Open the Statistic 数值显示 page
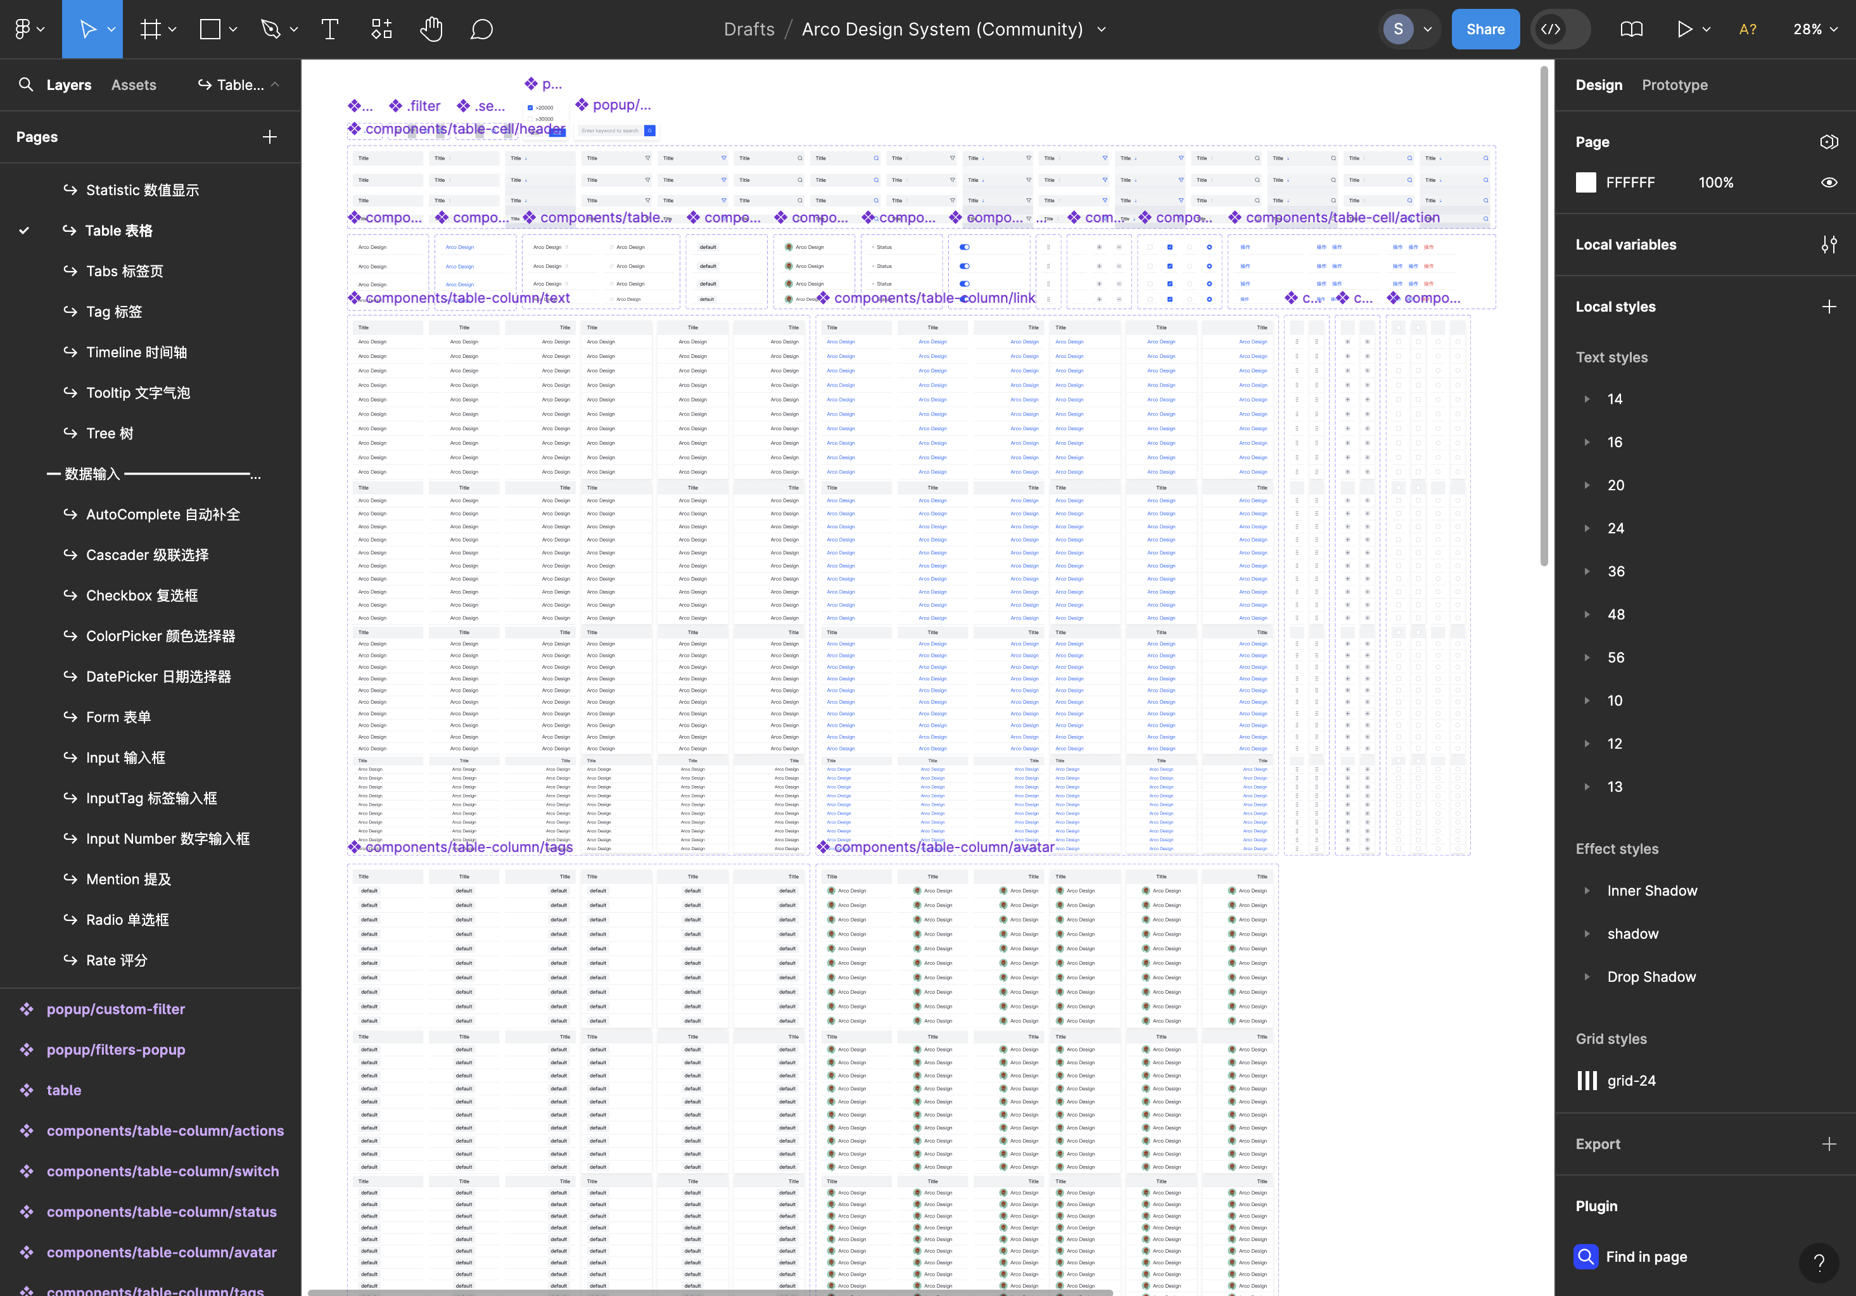The image size is (1856, 1296). click(x=143, y=190)
